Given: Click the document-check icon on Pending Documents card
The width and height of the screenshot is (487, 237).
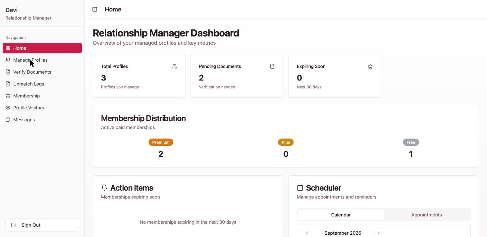Looking at the screenshot, I should 272,66.
